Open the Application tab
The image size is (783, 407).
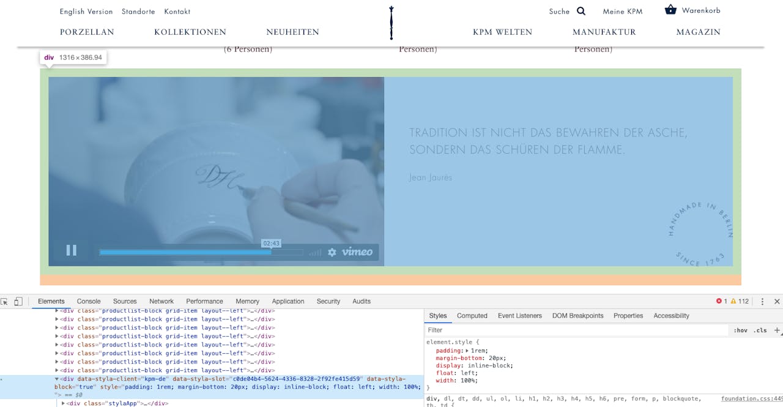(288, 301)
